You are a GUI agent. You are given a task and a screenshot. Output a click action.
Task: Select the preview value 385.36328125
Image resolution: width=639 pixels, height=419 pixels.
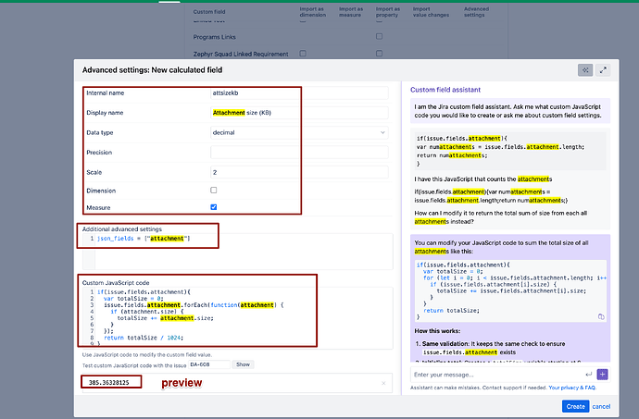pos(108,383)
